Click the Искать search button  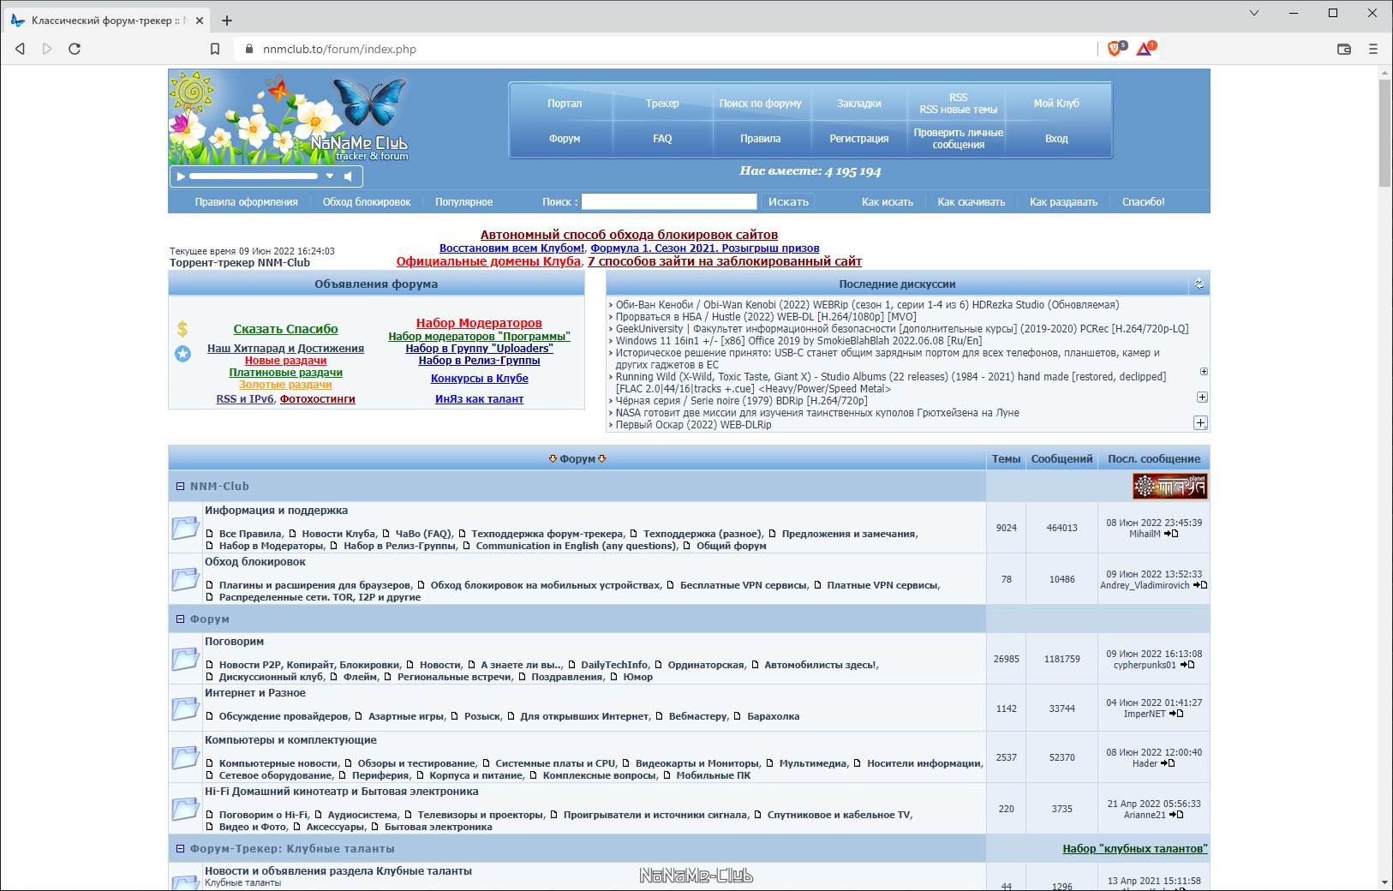788,202
